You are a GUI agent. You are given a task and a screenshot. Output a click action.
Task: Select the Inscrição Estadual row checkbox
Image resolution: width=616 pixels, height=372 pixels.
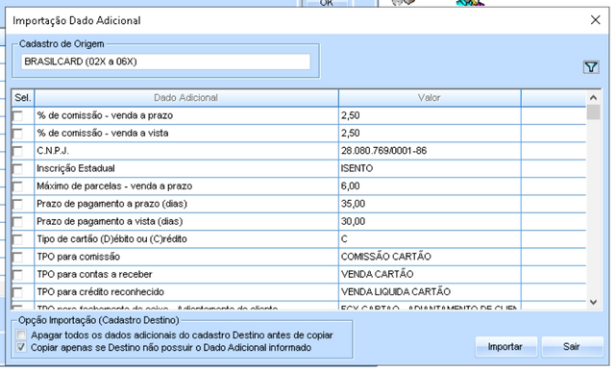18,169
